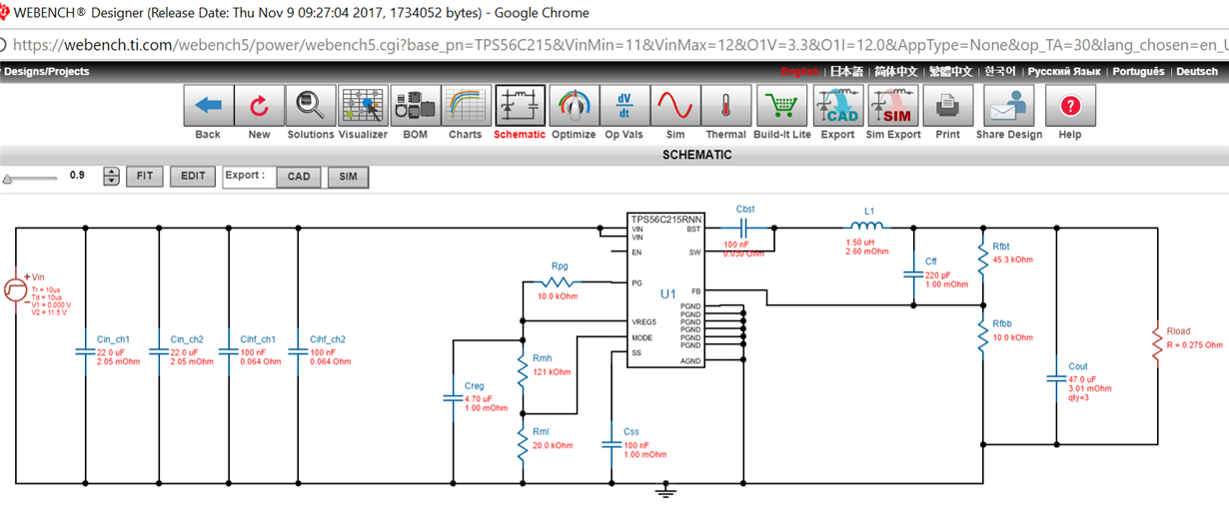Print the design
Image resolution: width=1229 pixels, height=516 pixels.
[x=947, y=106]
